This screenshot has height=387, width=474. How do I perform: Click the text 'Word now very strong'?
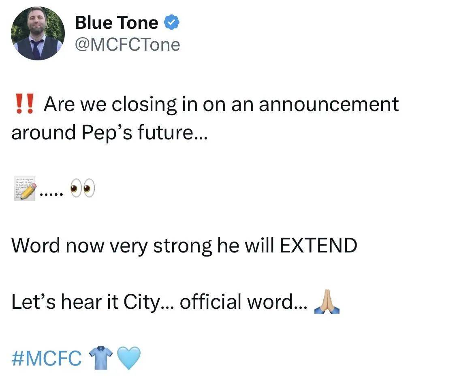coord(112,246)
